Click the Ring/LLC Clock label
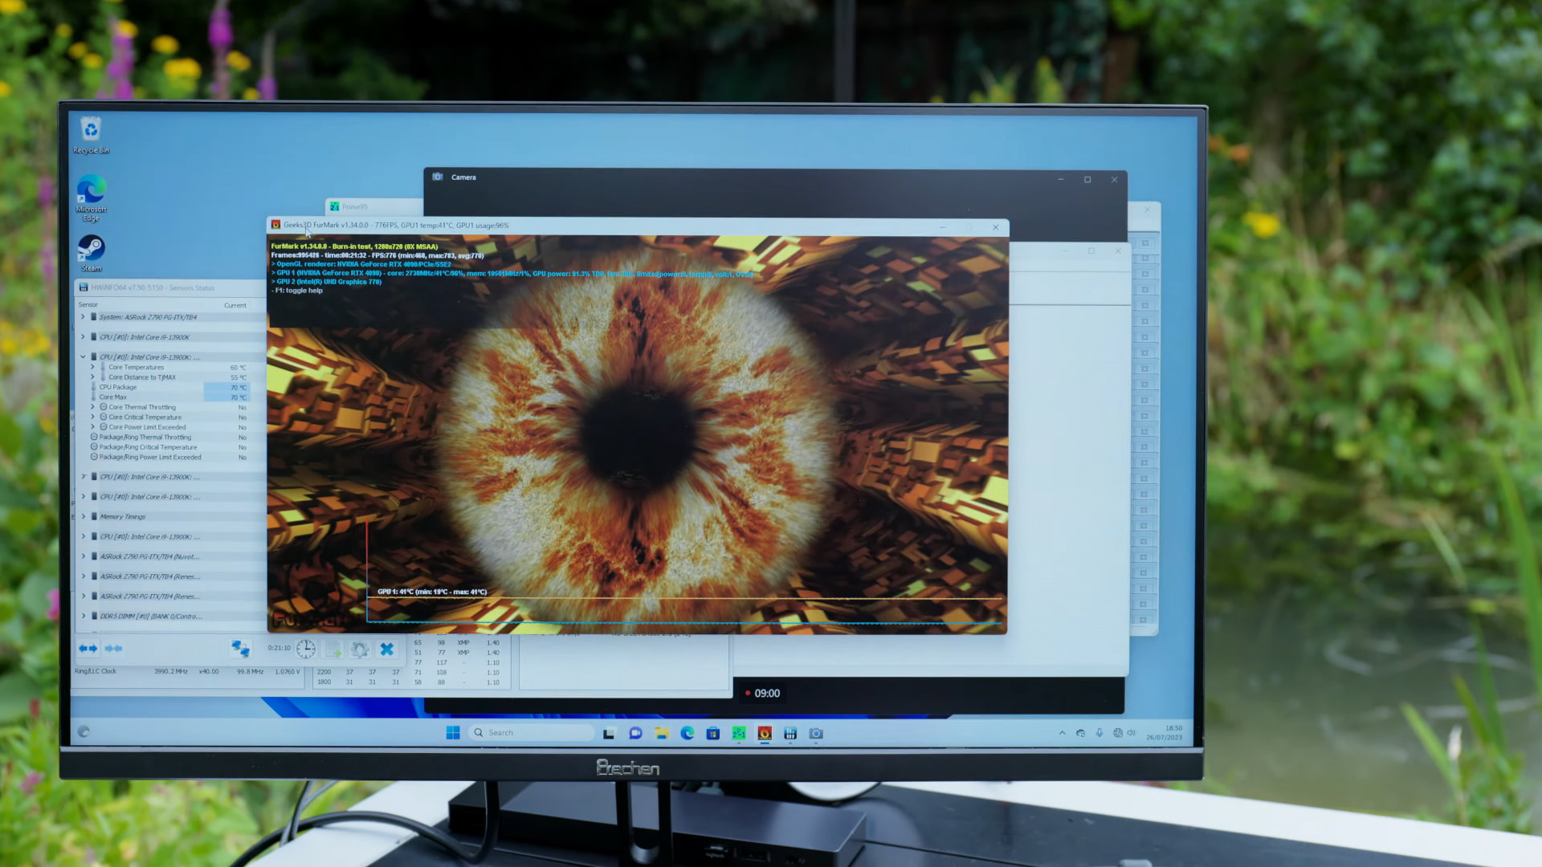Screen dimensions: 1542x867 coord(96,671)
